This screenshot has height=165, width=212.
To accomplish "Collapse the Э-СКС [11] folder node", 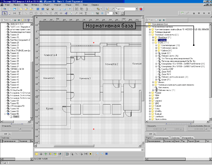I will (153, 43).
